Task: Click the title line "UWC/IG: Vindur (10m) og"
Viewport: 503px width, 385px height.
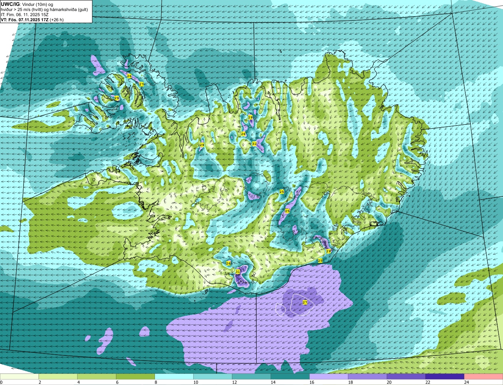Action: [x=27, y=4]
